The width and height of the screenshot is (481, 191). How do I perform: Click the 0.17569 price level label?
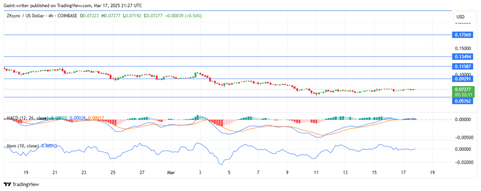(463, 35)
